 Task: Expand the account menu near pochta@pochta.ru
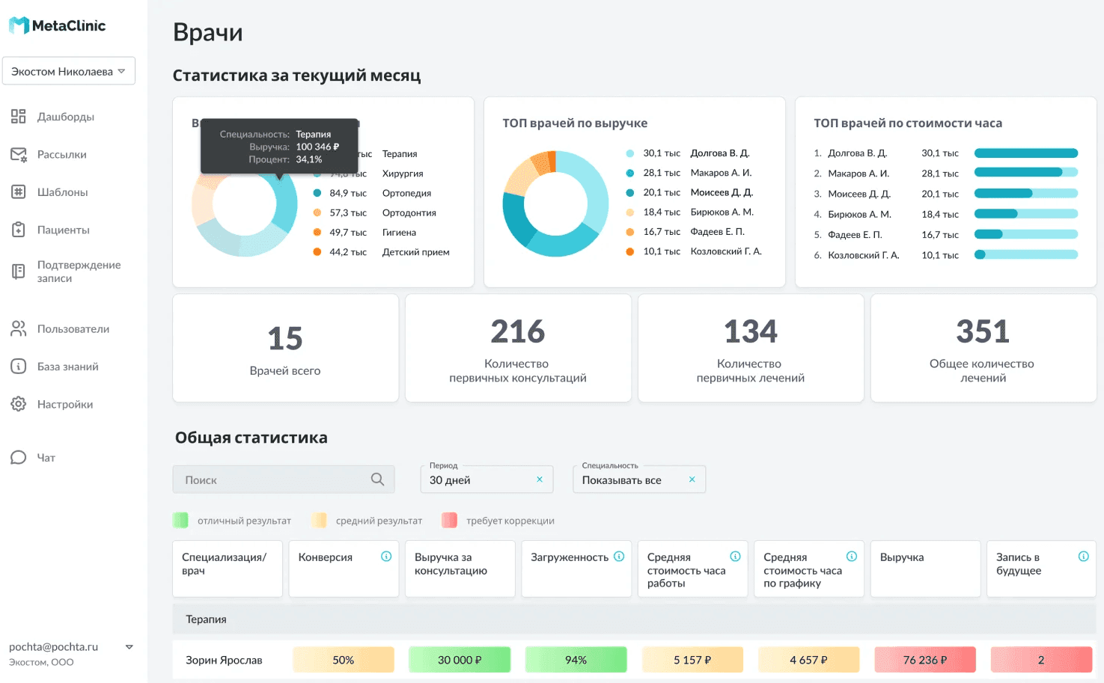129,646
